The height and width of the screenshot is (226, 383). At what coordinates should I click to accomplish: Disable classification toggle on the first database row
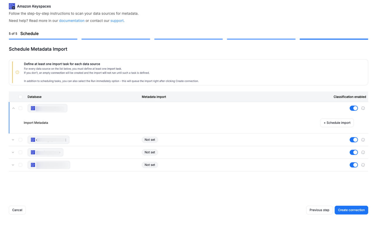[354, 108]
